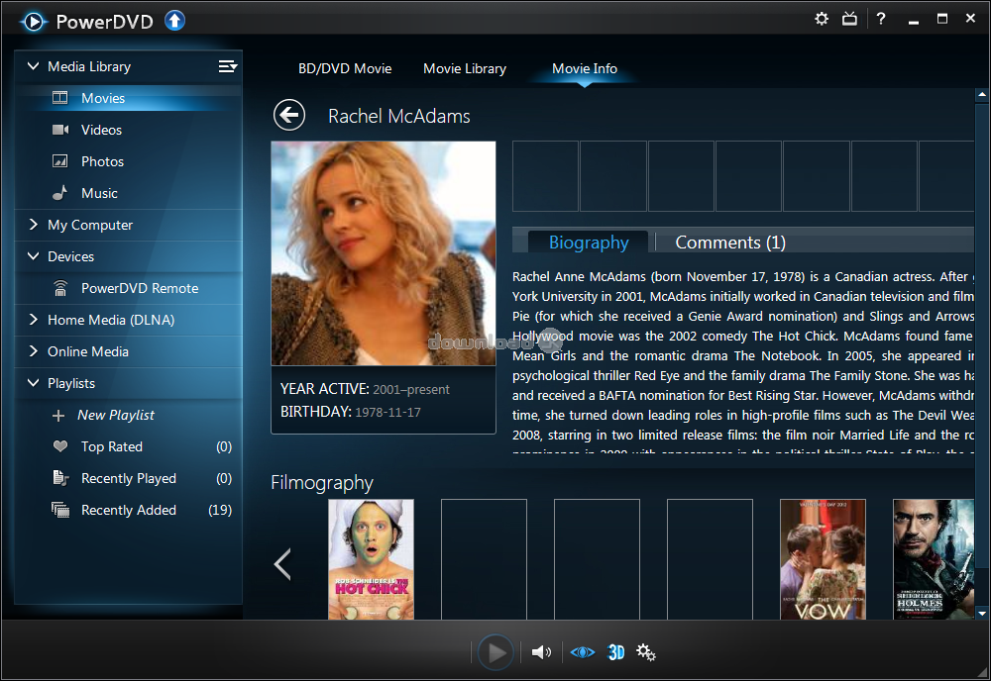Image resolution: width=991 pixels, height=681 pixels.
Task: Toggle TrueTheater eye enhancement
Action: 582,652
